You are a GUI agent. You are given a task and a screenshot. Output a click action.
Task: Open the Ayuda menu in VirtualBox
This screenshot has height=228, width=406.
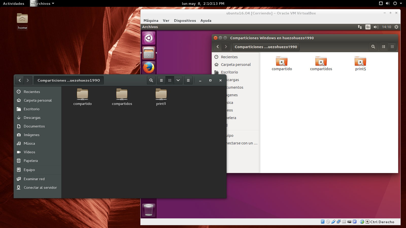[206, 21]
